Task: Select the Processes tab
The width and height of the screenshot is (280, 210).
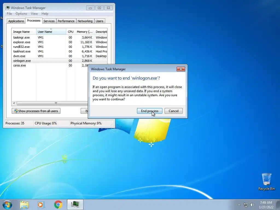Action: pos(34,21)
